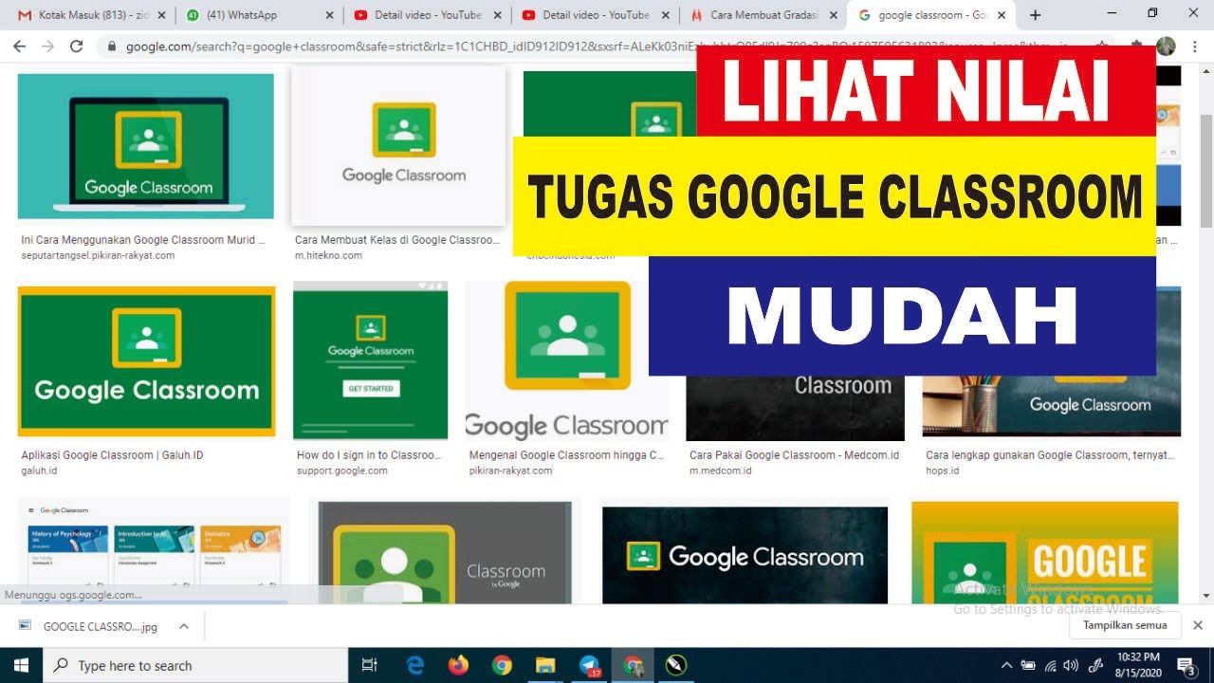
Task: Show hidden system tray icons
Action: pos(1006,665)
